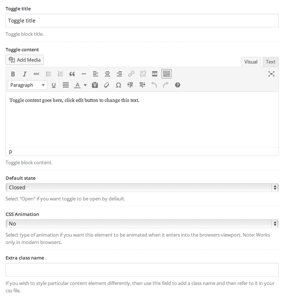Center align the paragraph text
284x299 pixels.
(x=107, y=74)
